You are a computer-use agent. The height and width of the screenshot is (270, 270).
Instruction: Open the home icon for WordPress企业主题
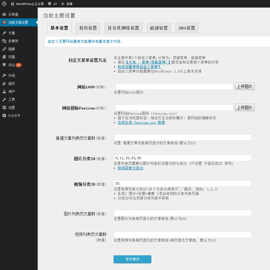(x=12, y=4)
